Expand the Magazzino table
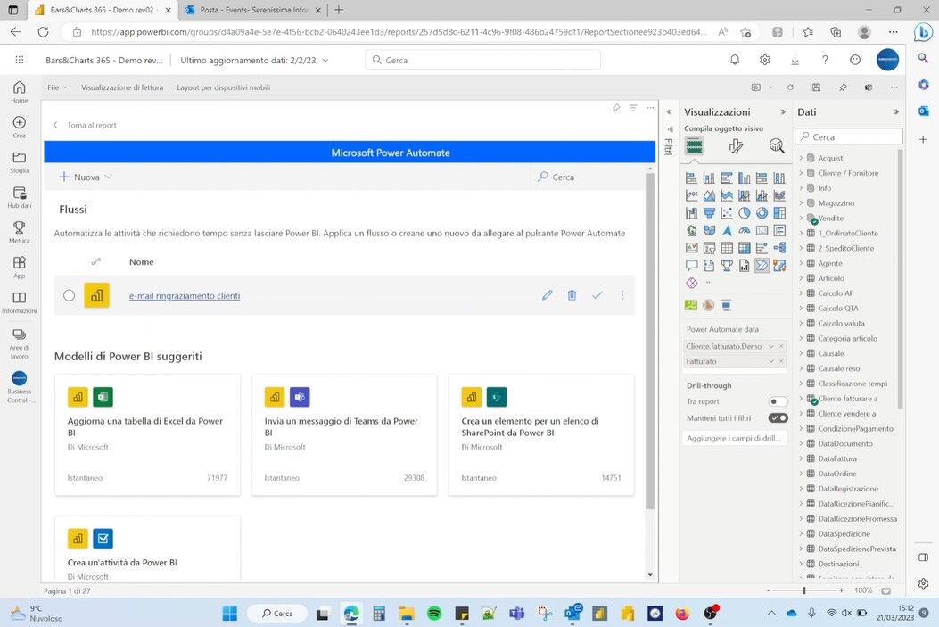The image size is (939, 627). point(801,203)
